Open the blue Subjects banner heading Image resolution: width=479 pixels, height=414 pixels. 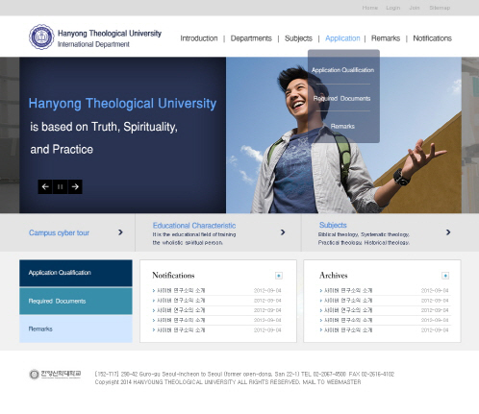333,225
